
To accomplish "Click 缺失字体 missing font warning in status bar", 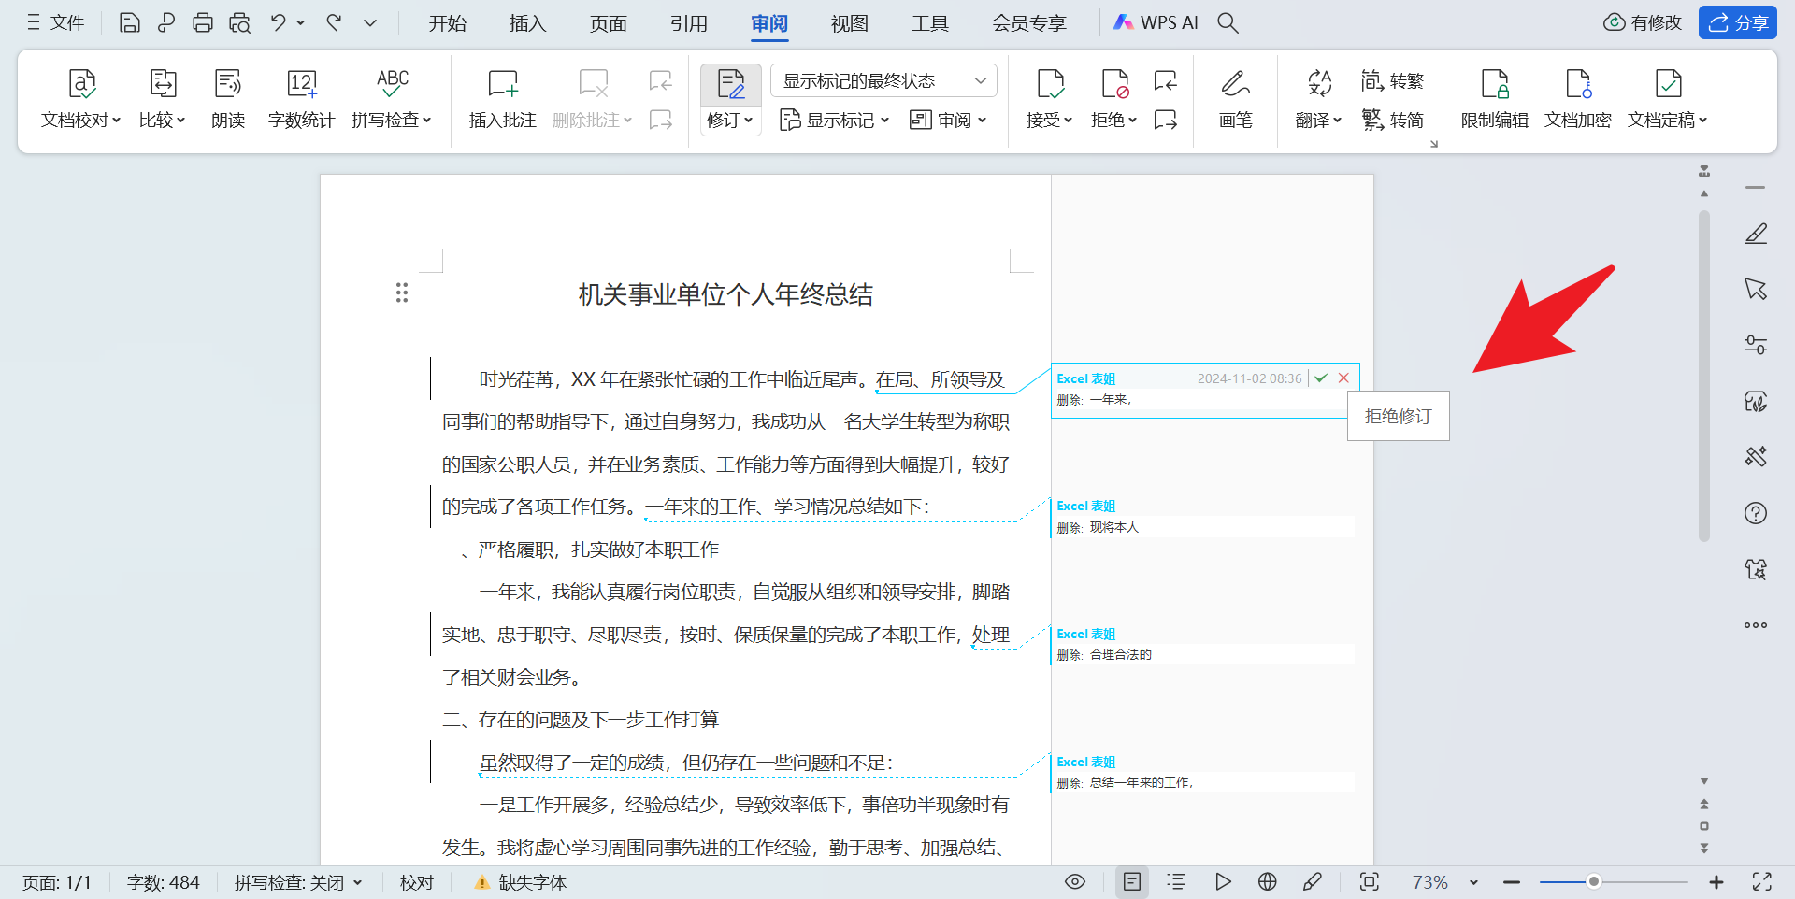I will (518, 881).
